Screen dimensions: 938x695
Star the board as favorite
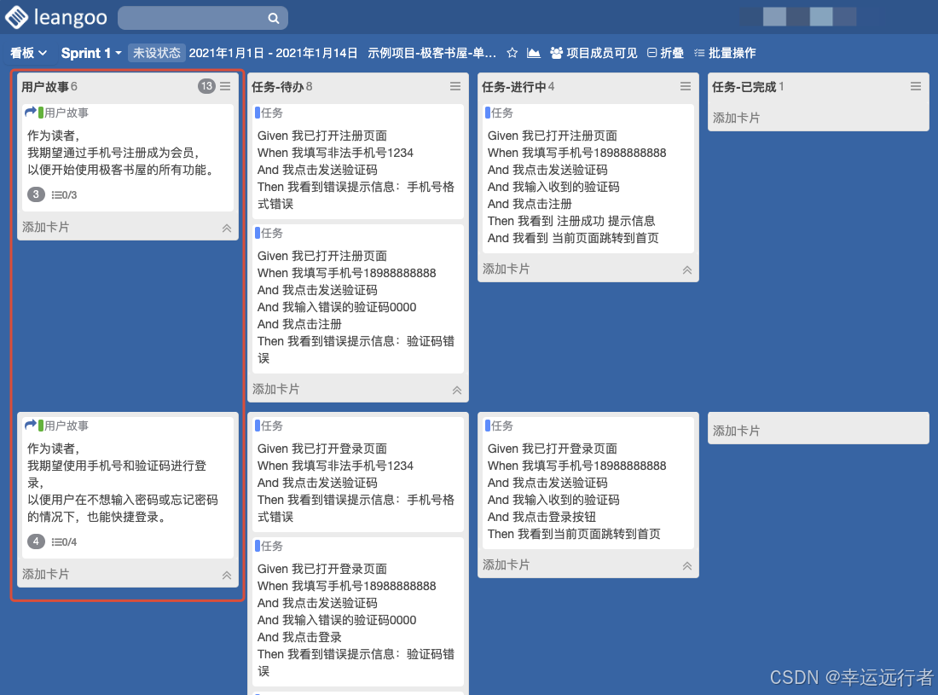coord(512,53)
